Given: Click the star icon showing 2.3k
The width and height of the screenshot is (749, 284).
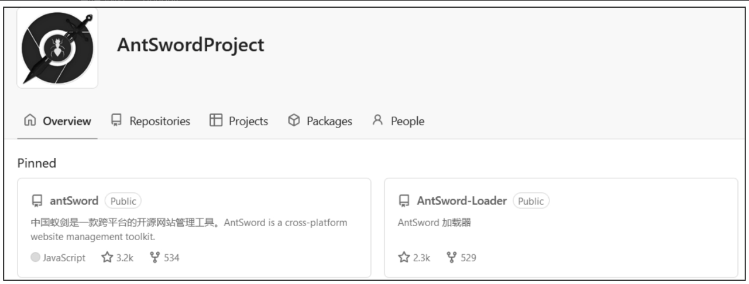Looking at the screenshot, I should (403, 258).
